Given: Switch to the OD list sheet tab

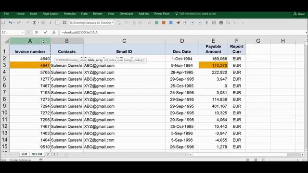Looking at the screenshot, I should tap(37, 154).
